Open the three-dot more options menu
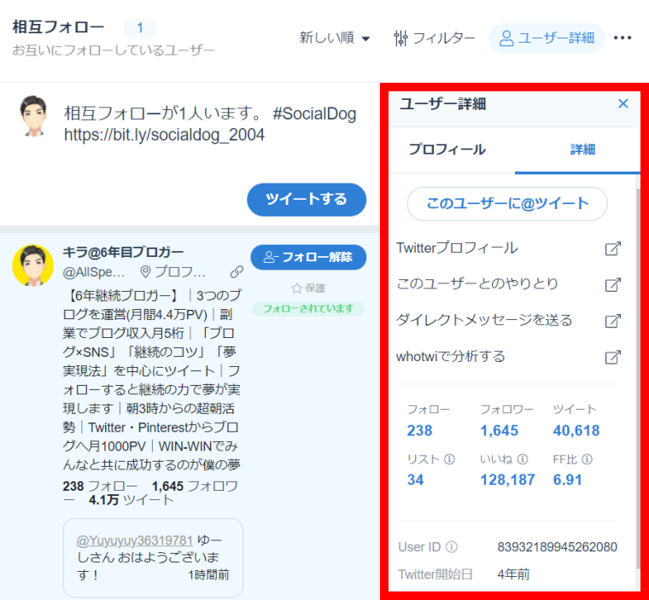This screenshot has height=600, width=649. (x=623, y=38)
